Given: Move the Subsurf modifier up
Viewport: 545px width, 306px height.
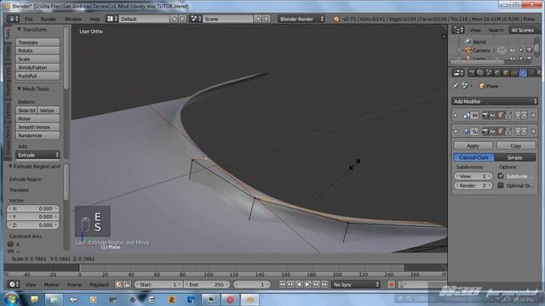Looking at the screenshot, I should pos(518,132).
